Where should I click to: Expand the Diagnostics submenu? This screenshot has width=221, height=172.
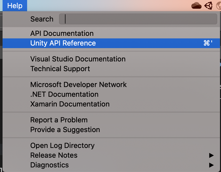[x=211, y=165]
